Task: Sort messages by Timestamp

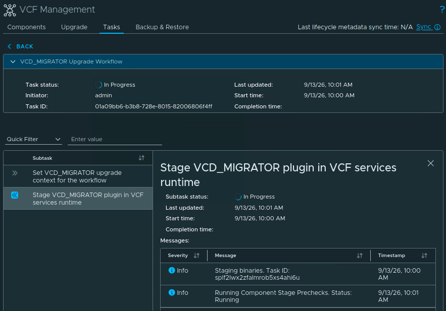Action: click(424, 256)
